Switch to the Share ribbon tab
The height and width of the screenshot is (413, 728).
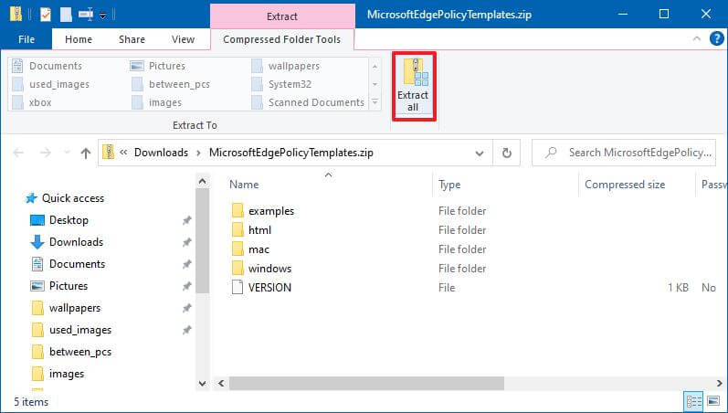point(132,39)
